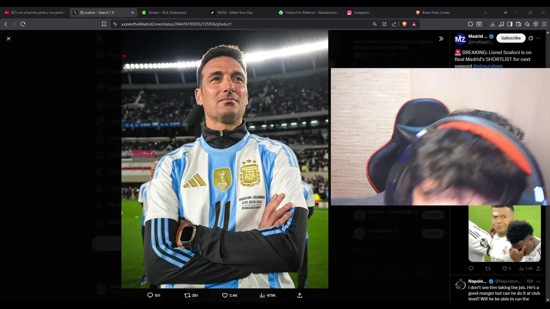Translate this page

[375, 24]
